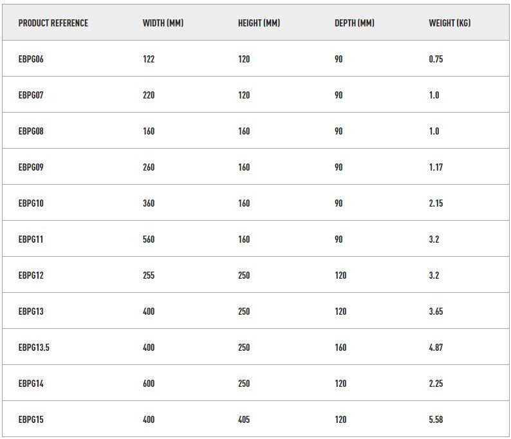
Task: Click product reference EBPG09
Action: pos(31,167)
